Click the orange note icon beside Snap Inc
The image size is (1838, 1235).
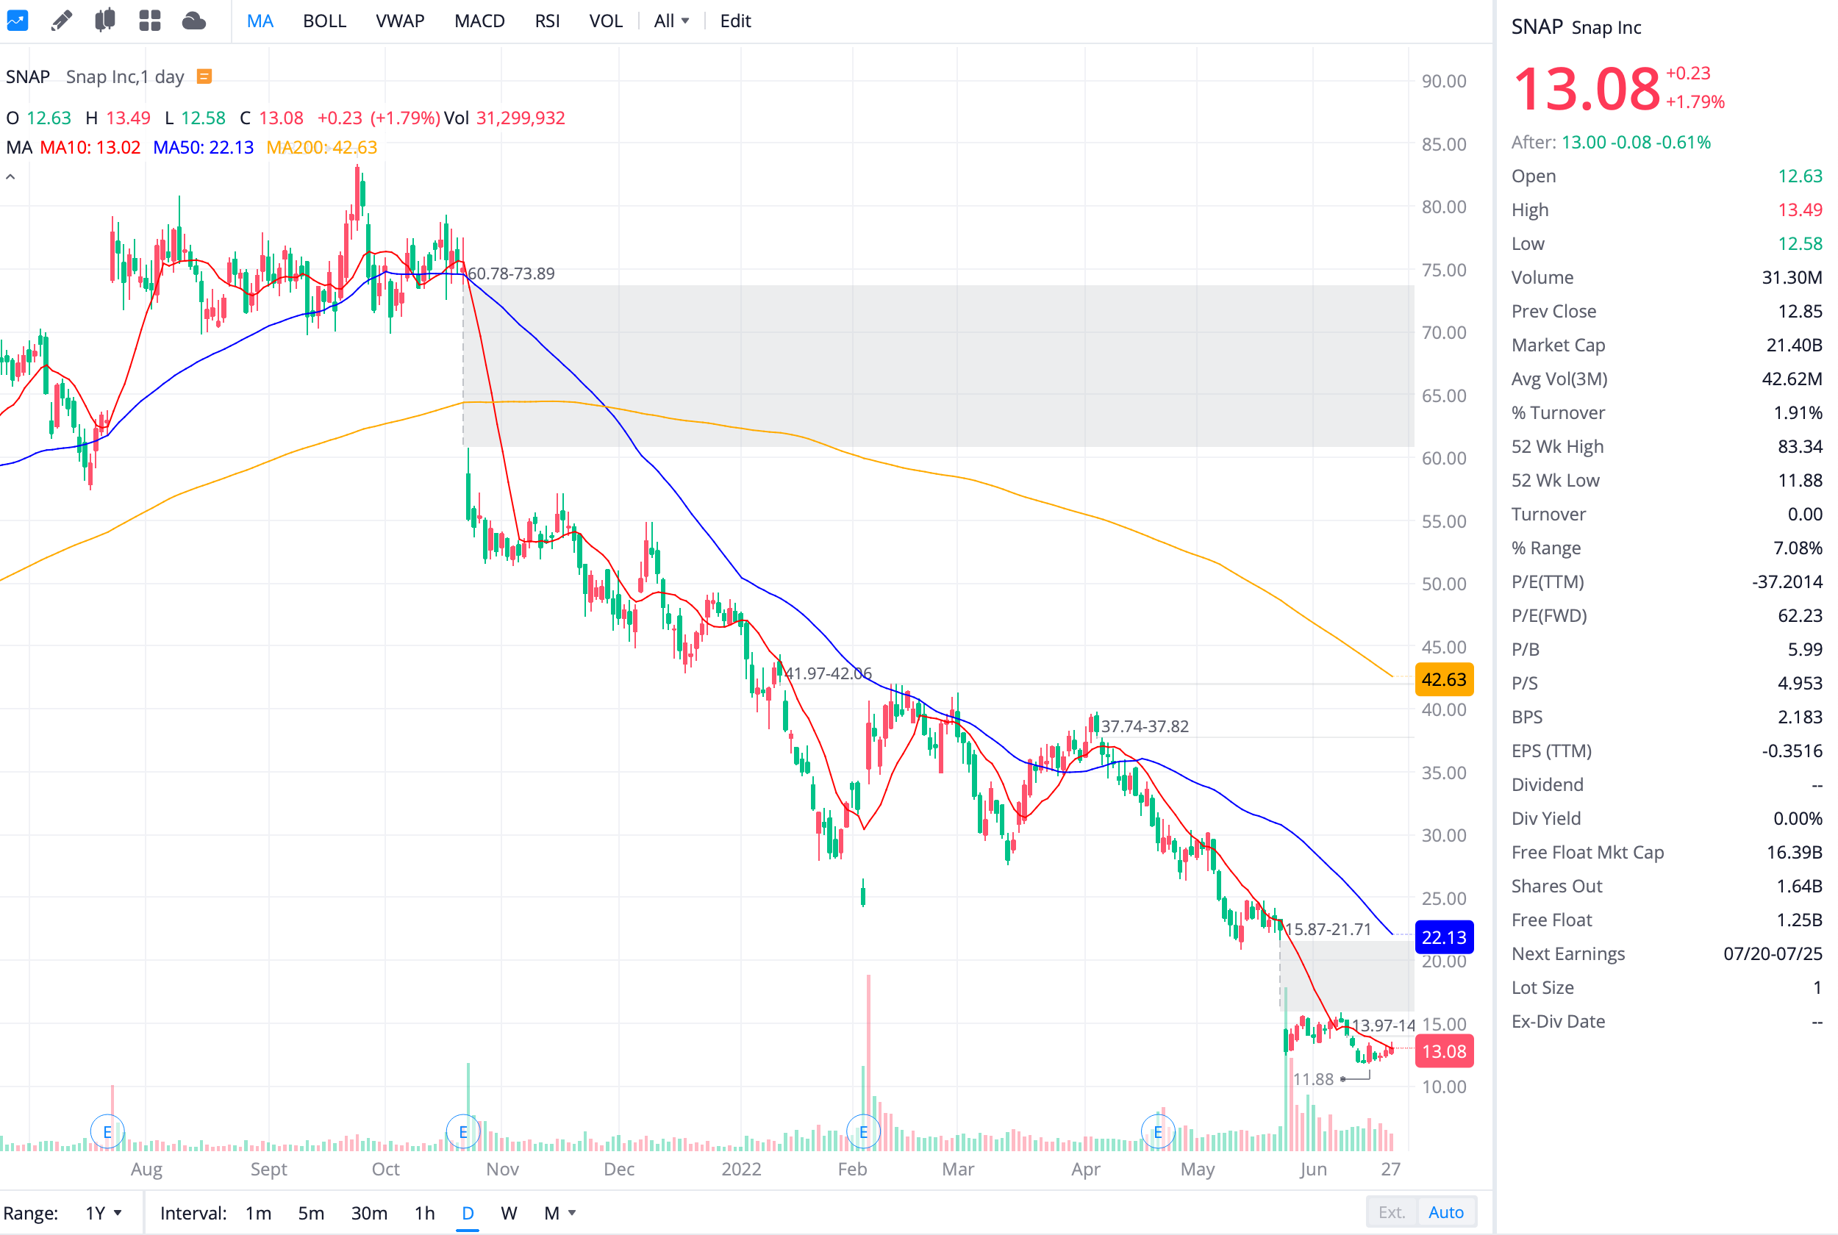(x=204, y=76)
